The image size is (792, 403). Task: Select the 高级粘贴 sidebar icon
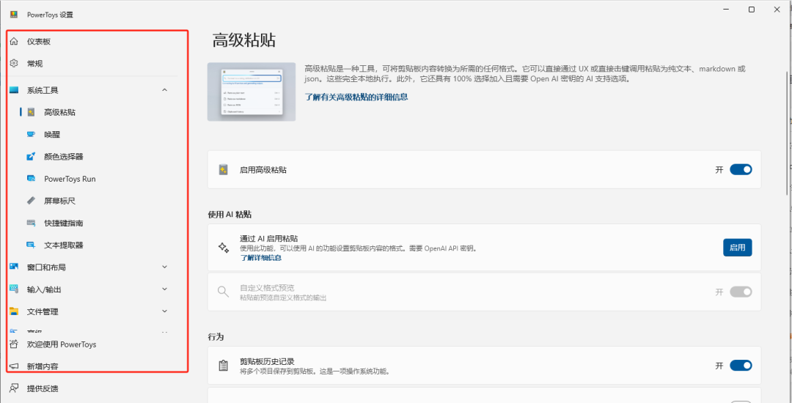tap(32, 112)
